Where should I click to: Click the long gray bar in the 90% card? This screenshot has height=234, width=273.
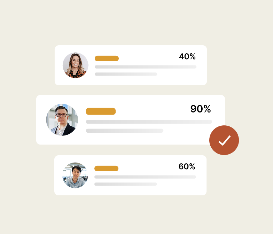149,122
